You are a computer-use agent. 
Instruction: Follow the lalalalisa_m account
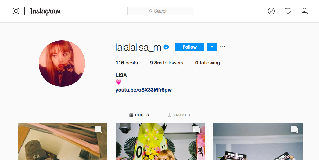click(190, 47)
